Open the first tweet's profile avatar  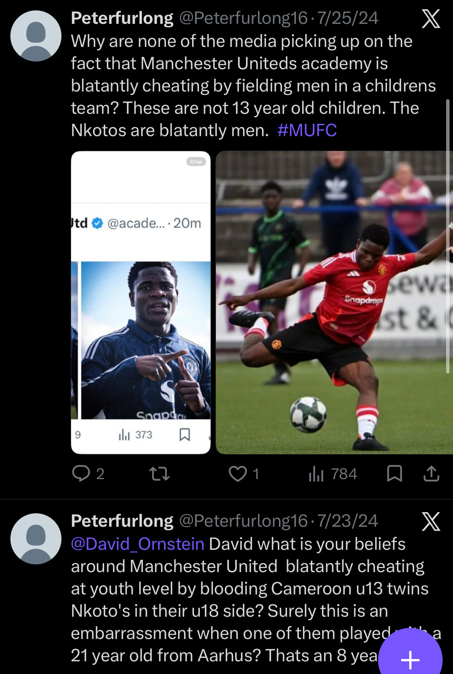(36, 36)
